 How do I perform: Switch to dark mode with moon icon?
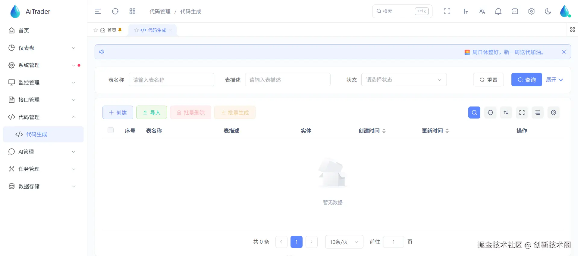click(x=548, y=11)
